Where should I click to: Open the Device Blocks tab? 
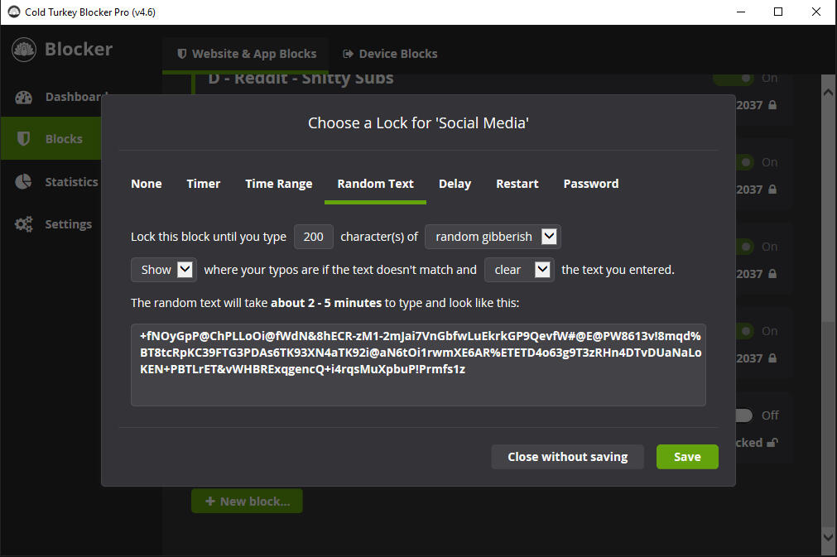point(389,54)
